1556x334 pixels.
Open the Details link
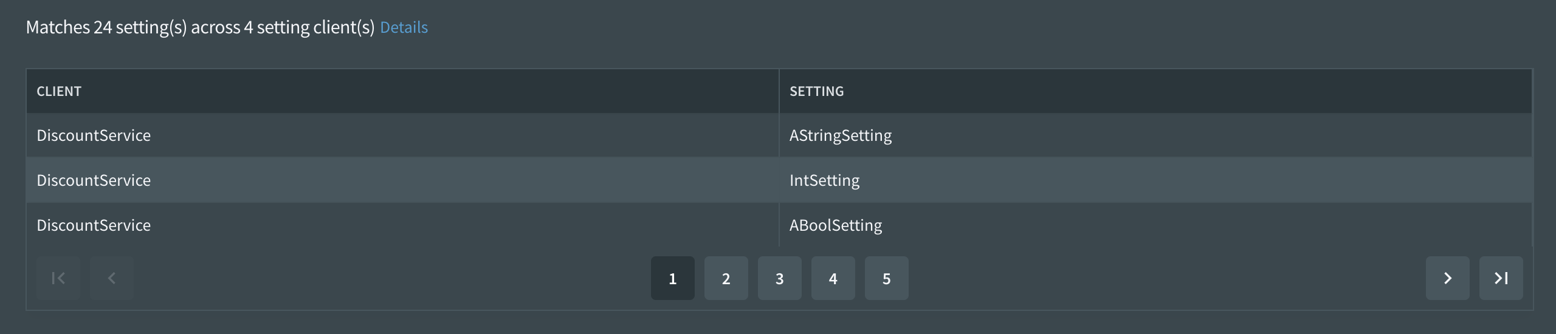tap(404, 27)
